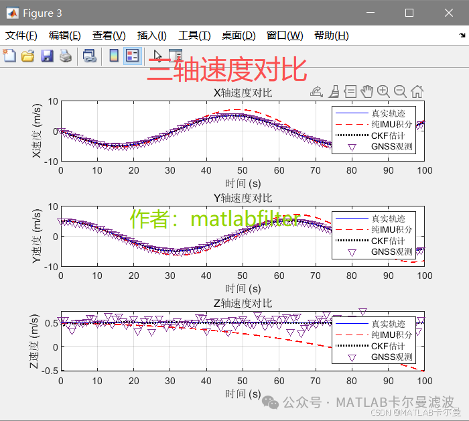Click GNSS观测 in X-axis legend
The height and width of the screenshot is (421, 469).
(392, 147)
